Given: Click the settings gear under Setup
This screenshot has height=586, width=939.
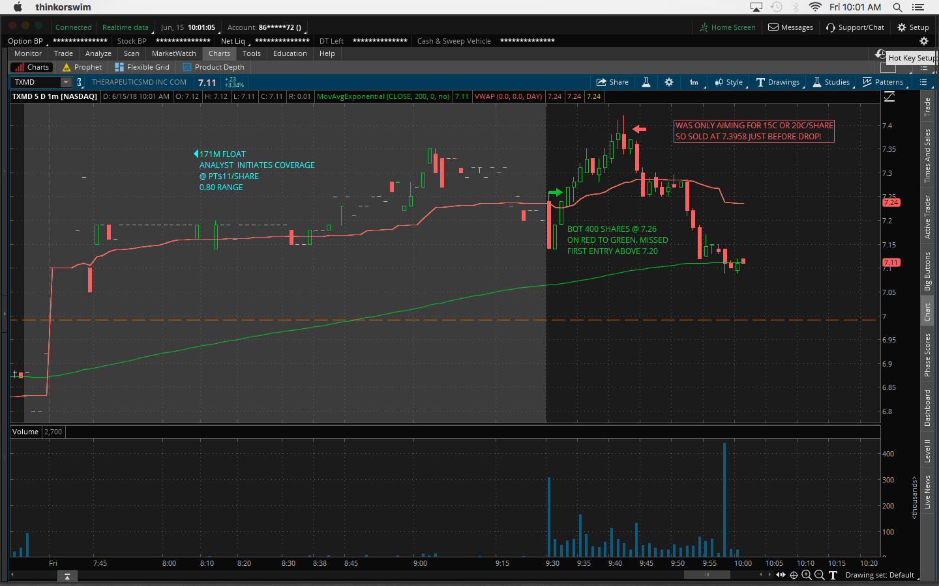Looking at the screenshot, I should click(x=924, y=41).
